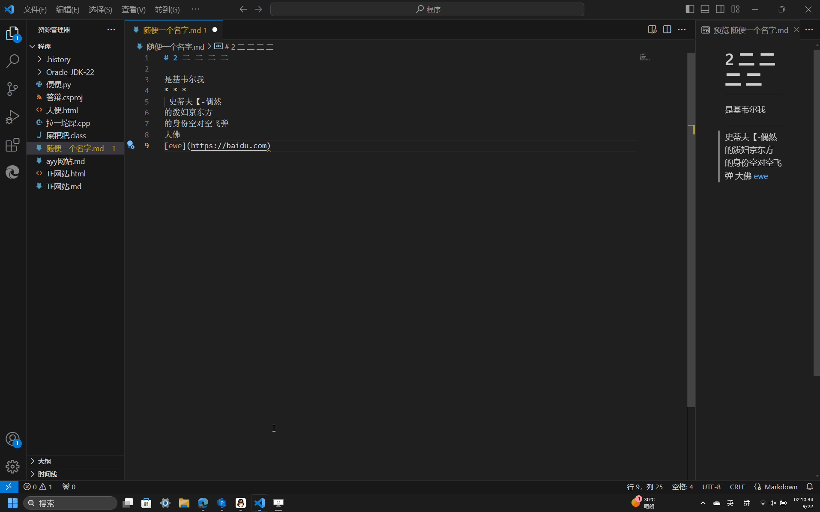Screen dimensions: 820x512
Task: Open the Extensions view
Action: pyautogui.click(x=13, y=145)
